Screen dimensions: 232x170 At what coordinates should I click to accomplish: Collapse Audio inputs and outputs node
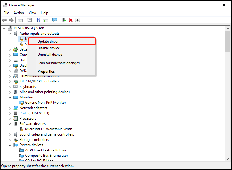[x=10, y=34]
